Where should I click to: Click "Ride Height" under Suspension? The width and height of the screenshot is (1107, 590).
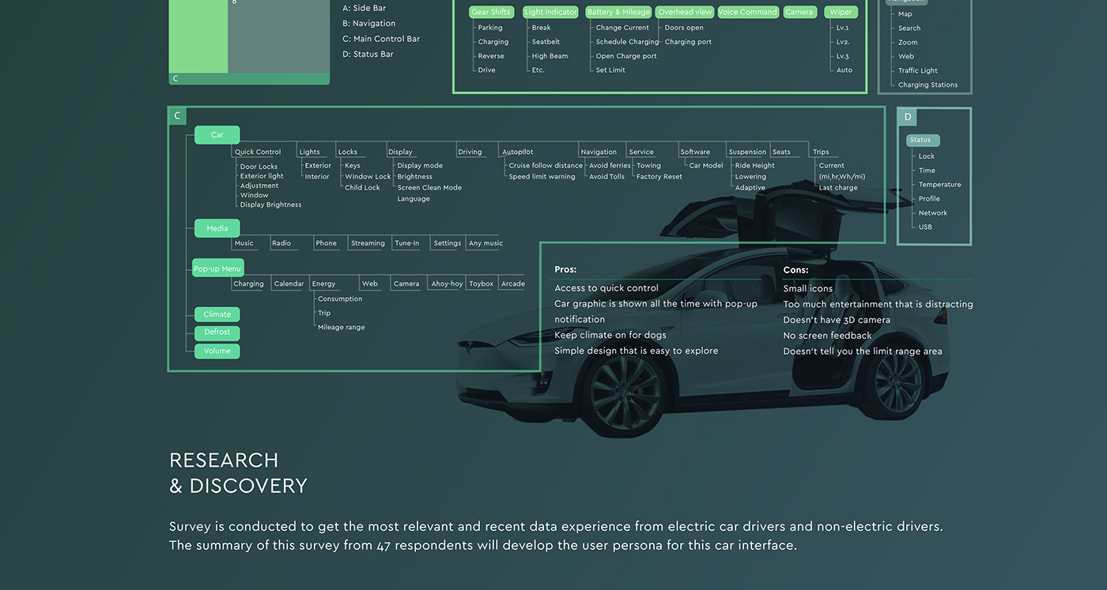coord(755,166)
